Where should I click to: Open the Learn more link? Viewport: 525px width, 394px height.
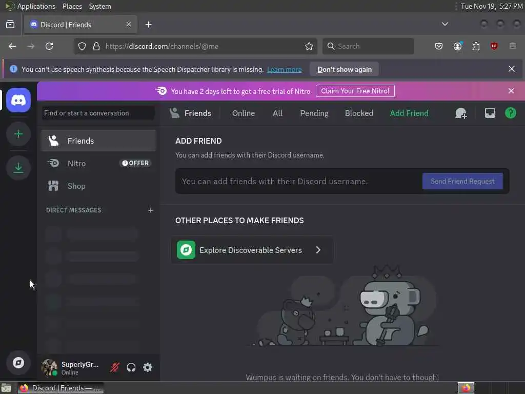284,69
